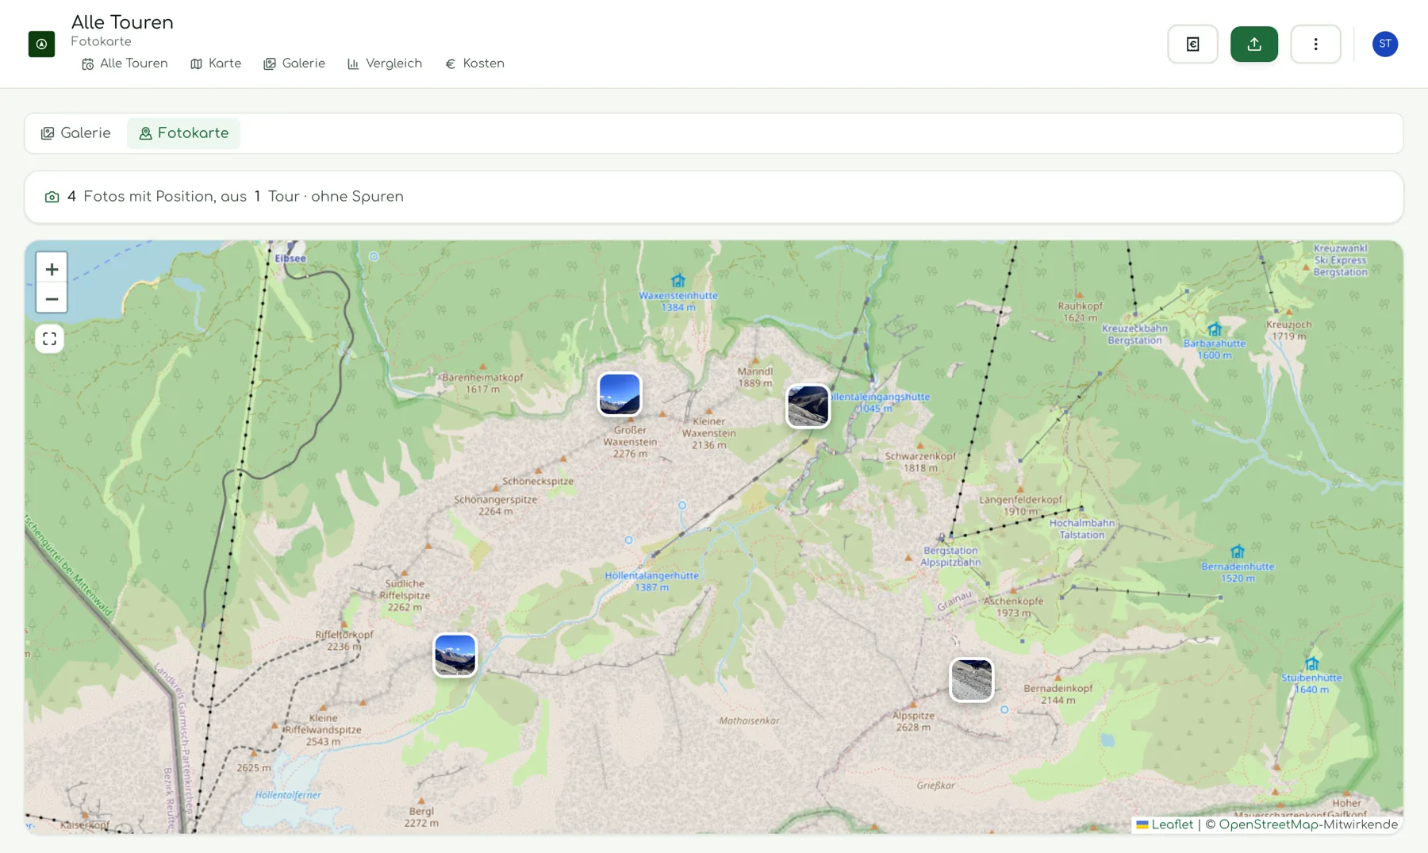Open the Karte navigation tab
Screen dimensions: 1428x853
pos(216,63)
